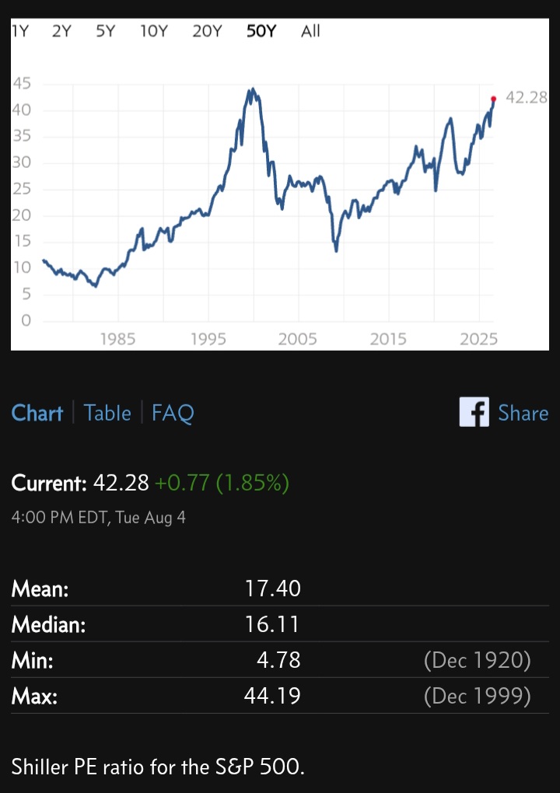This screenshot has height=793, width=560.
Task: Click the 4:00 PM EDT timestamp
Action: tap(98, 517)
